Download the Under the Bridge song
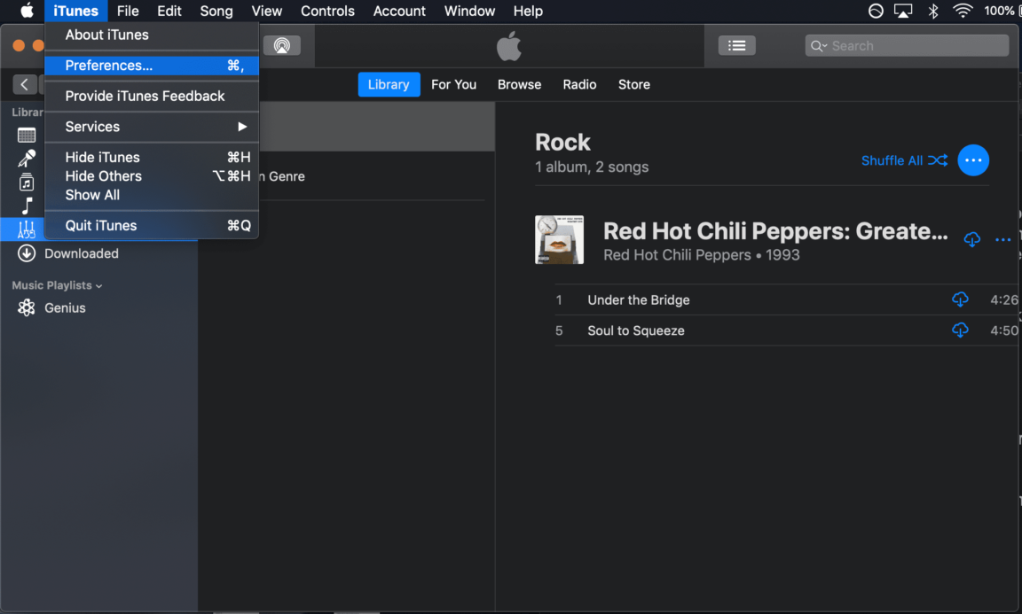 point(960,299)
